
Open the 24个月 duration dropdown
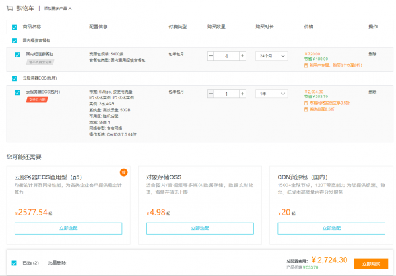pyautogui.click(x=272, y=56)
